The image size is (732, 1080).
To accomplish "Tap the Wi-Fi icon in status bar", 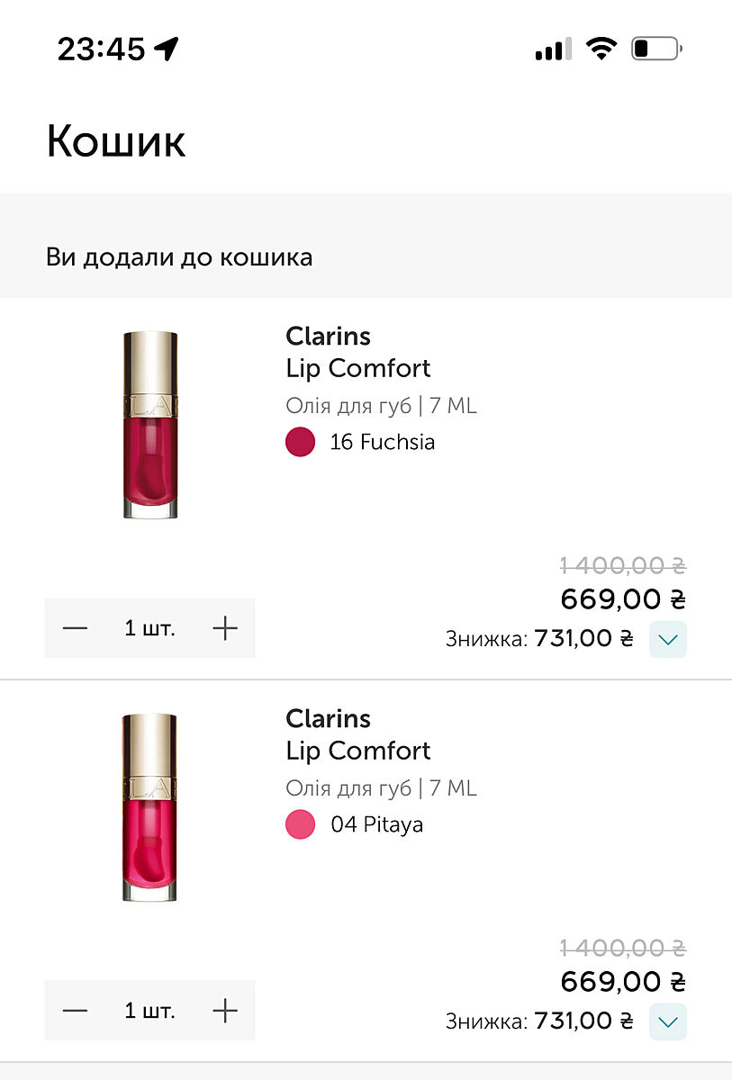I will point(600,49).
